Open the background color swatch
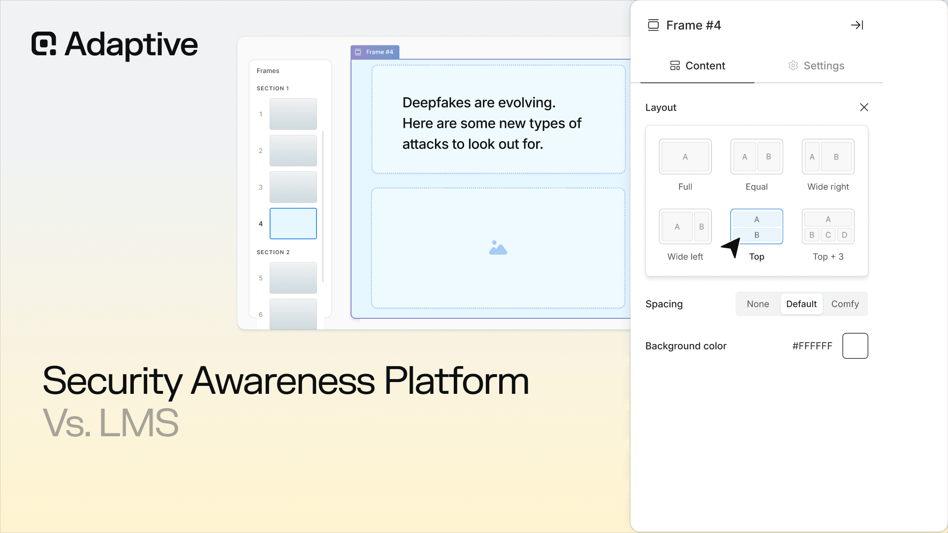The width and height of the screenshot is (948, 533). [855, 346]
